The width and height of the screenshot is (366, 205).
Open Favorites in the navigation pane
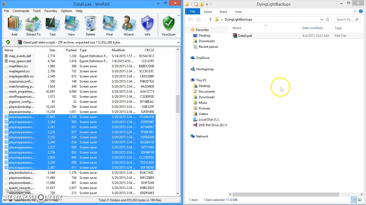202,30
